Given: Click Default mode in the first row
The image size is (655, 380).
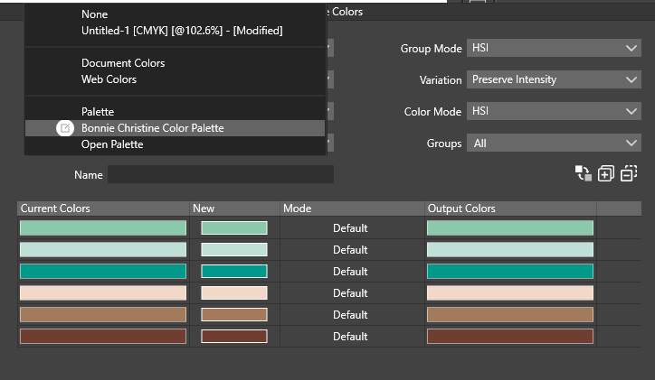Looking at the screenshot, I should coord(350,228).
